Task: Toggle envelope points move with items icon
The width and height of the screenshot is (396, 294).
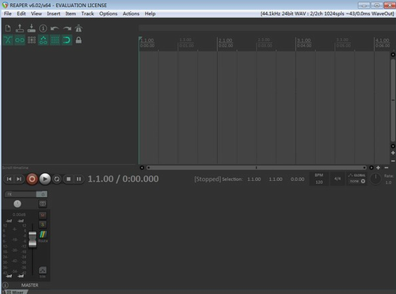Action: click(x=44, y=40)
